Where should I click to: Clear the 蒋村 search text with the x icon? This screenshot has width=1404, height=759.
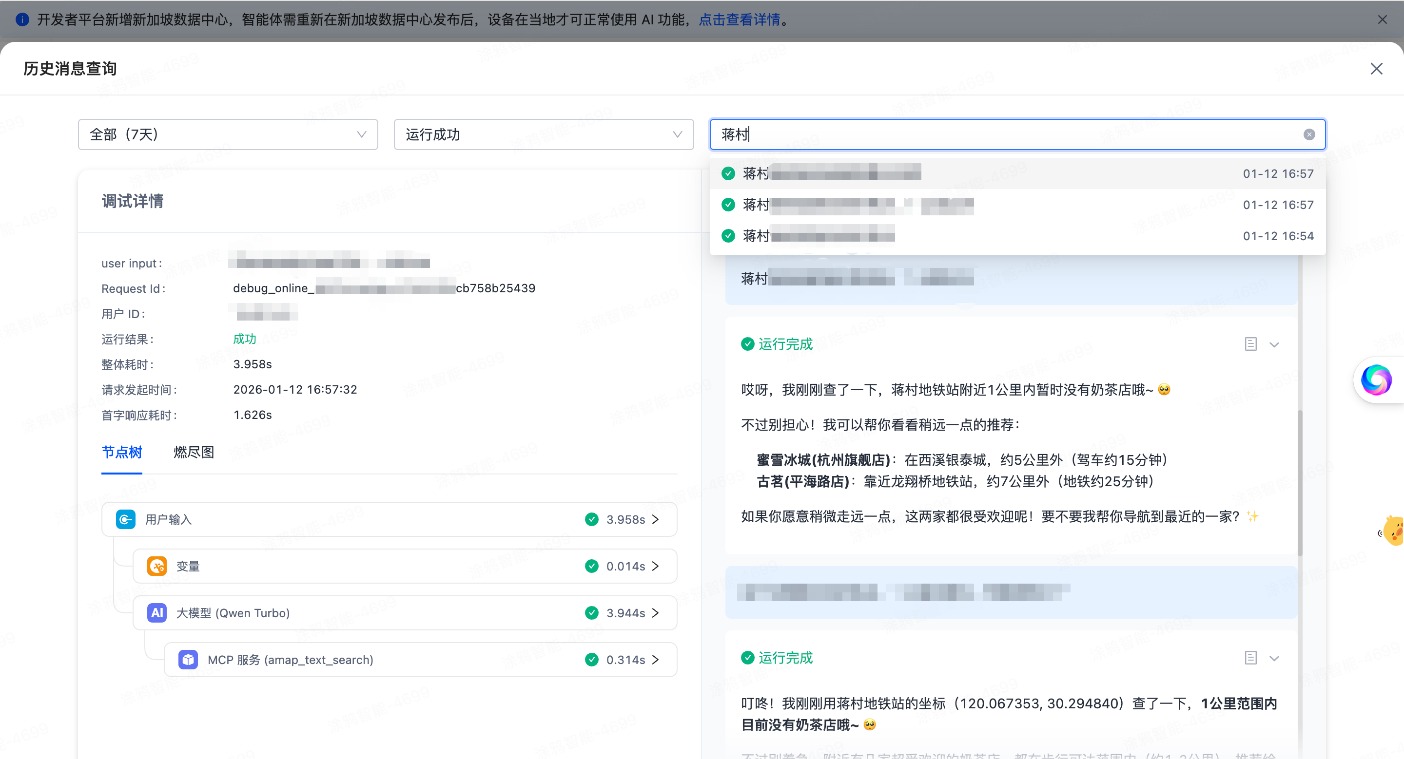point(1309,134)
